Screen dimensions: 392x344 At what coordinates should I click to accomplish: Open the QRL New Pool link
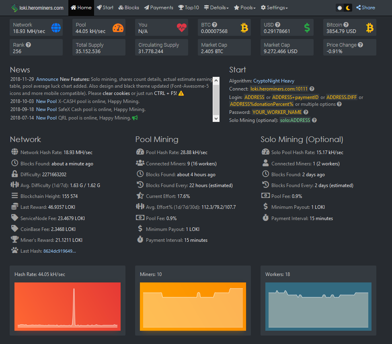coord(47,118)
